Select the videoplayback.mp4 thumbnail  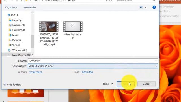(73, 27)
